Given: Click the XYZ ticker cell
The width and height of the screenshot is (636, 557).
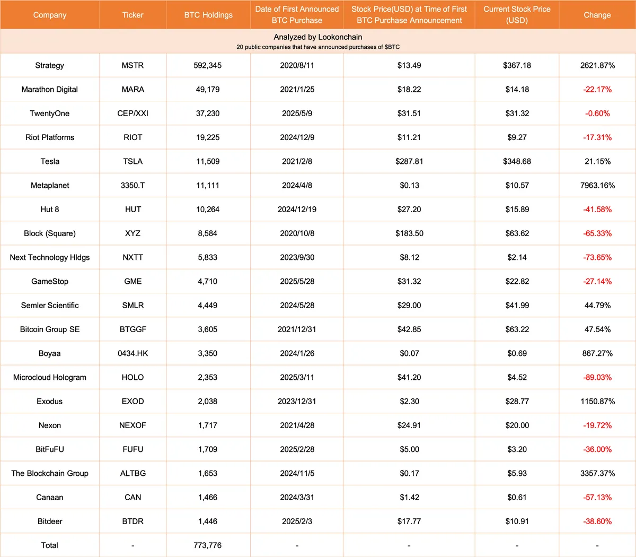Looking at the screenshot, I should pyautogui.click(x=132, y=233).
